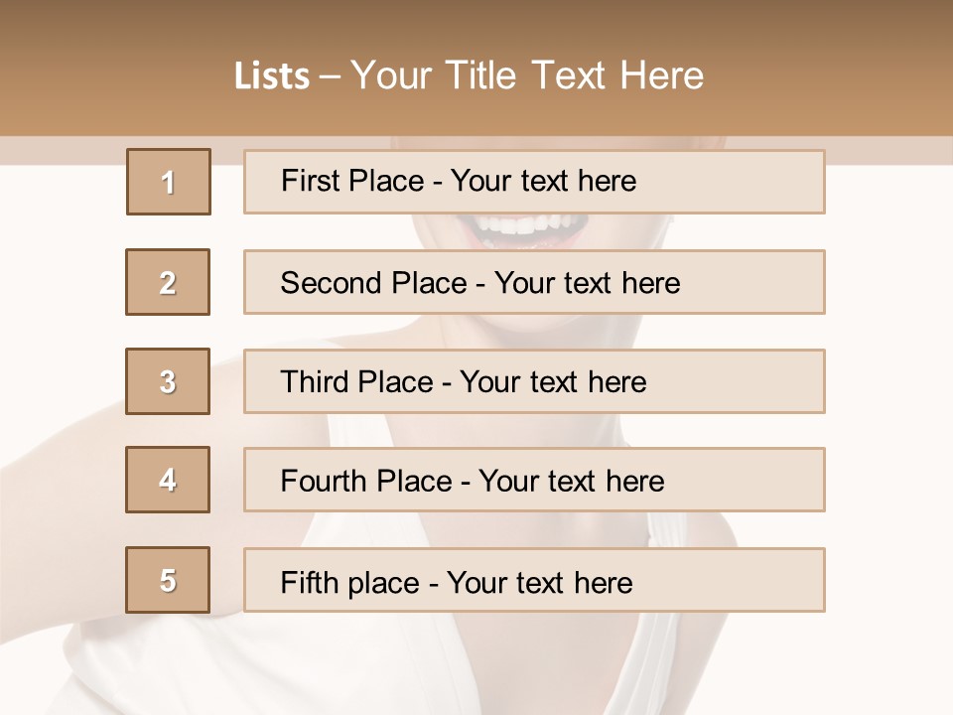The height and width of the screenshot is (715, 953).
Task: Click the Your Title Text Here heading
Action: [x=527, y=75]
